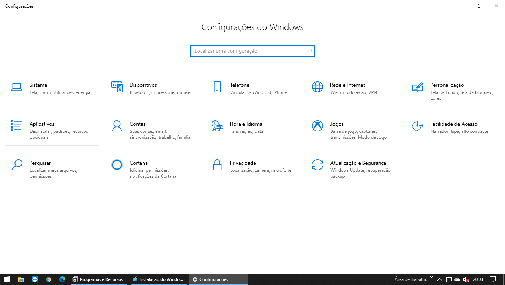
Task: Open the OneDrive cloud tray icon
Action: coord(457,279)
